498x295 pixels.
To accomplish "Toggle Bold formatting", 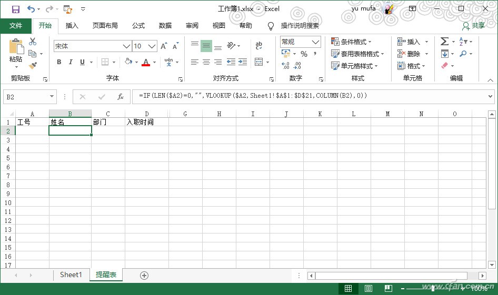I will click(x=59, y=62).
